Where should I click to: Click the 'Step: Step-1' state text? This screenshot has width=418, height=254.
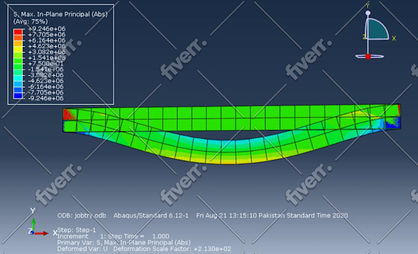click(76, 230)
